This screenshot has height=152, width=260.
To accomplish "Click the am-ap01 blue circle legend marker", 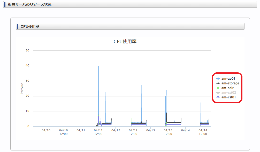I will 218,79.
